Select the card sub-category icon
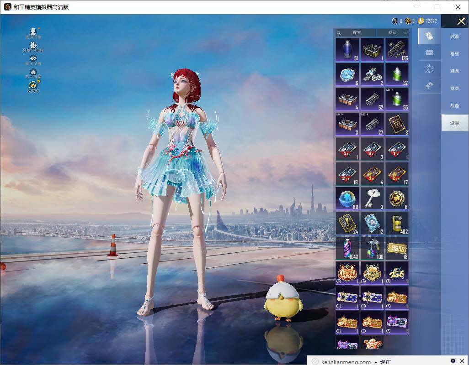The width and height of the screenshot is (469, 365). pos(429,36)
